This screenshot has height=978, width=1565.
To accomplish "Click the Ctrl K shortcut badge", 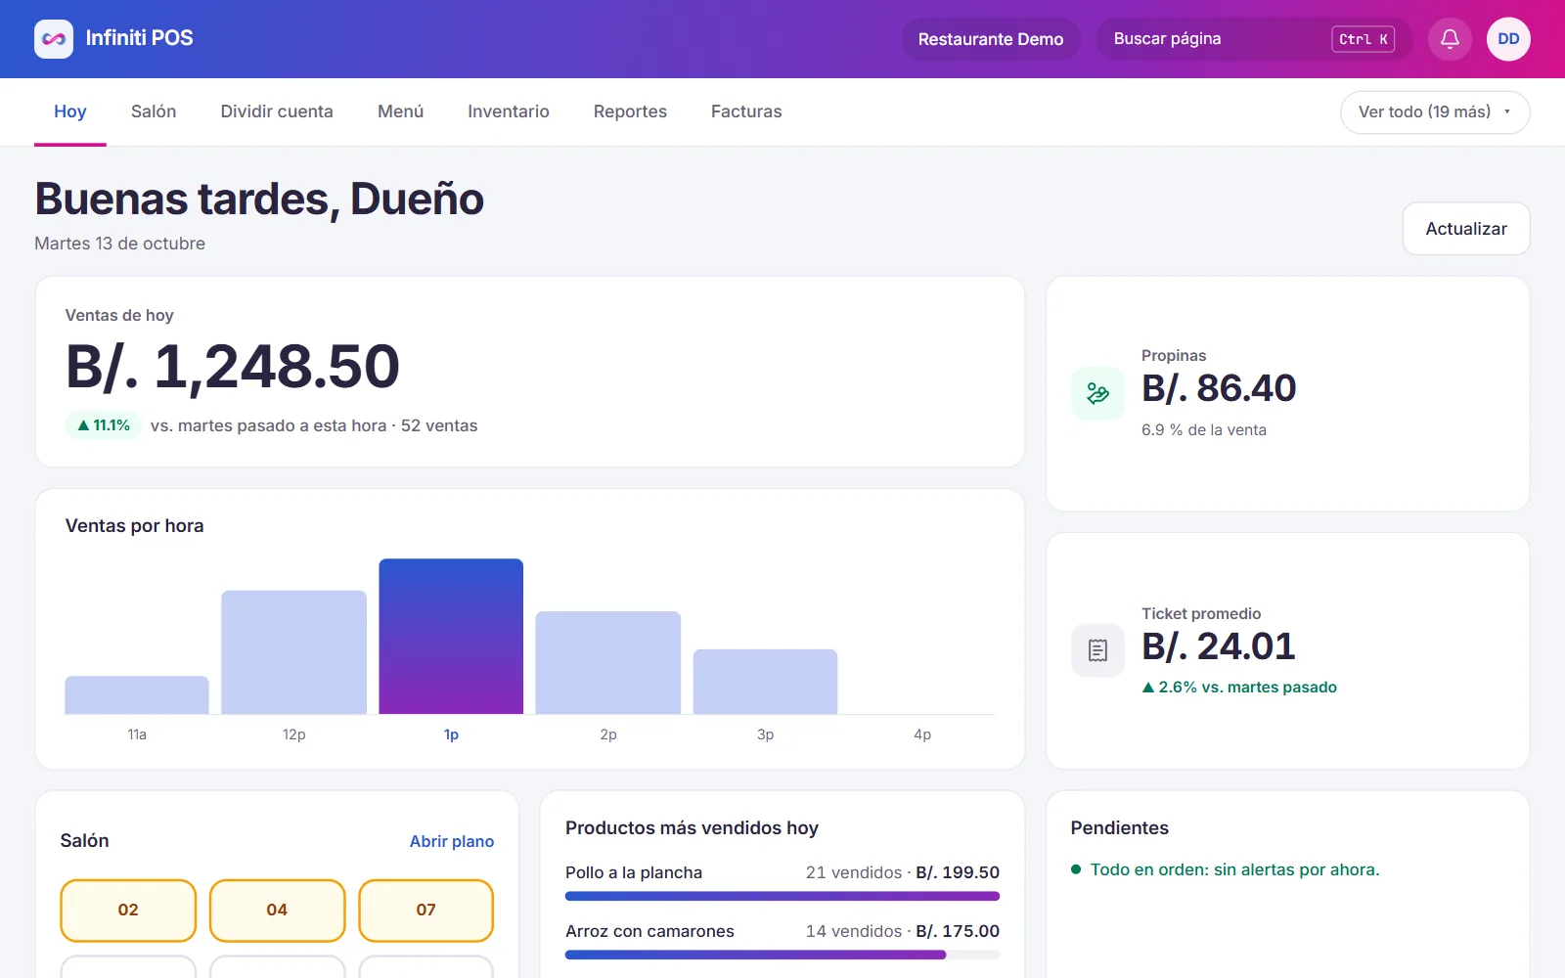I will click(x=1363, y=39).
